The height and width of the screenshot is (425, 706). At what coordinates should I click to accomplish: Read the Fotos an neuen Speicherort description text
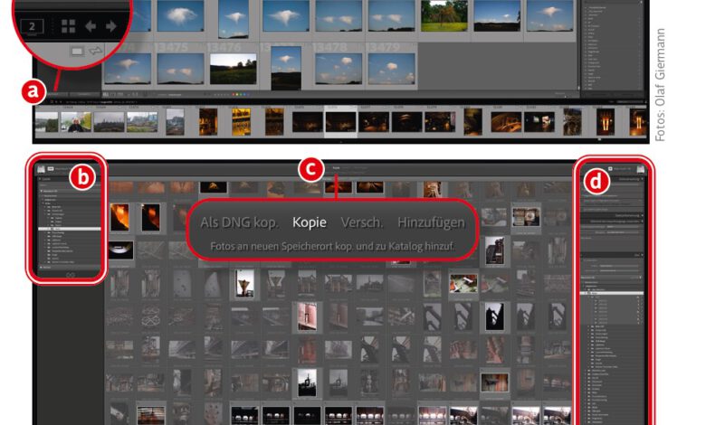pyautogui.click(x=332, y=247)
